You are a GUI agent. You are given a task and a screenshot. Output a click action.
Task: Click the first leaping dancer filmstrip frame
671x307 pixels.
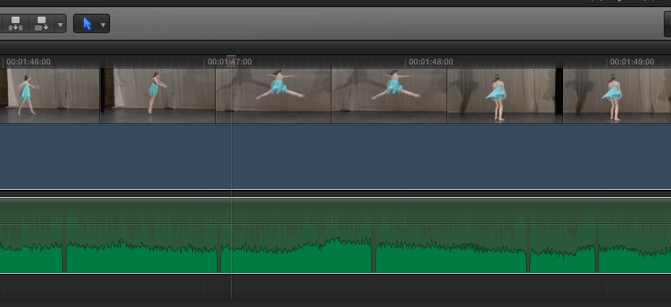click(274, 96)
